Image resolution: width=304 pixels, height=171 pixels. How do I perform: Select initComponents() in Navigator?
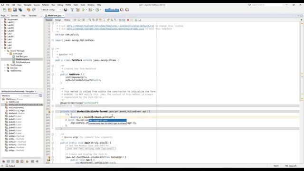16,108
